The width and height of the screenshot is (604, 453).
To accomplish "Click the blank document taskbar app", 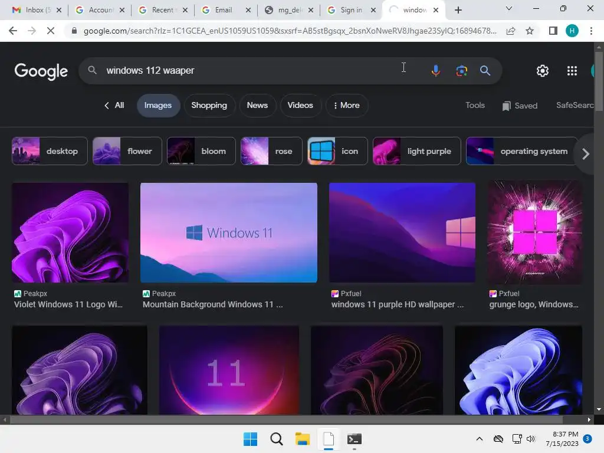I will coord(328,439).
